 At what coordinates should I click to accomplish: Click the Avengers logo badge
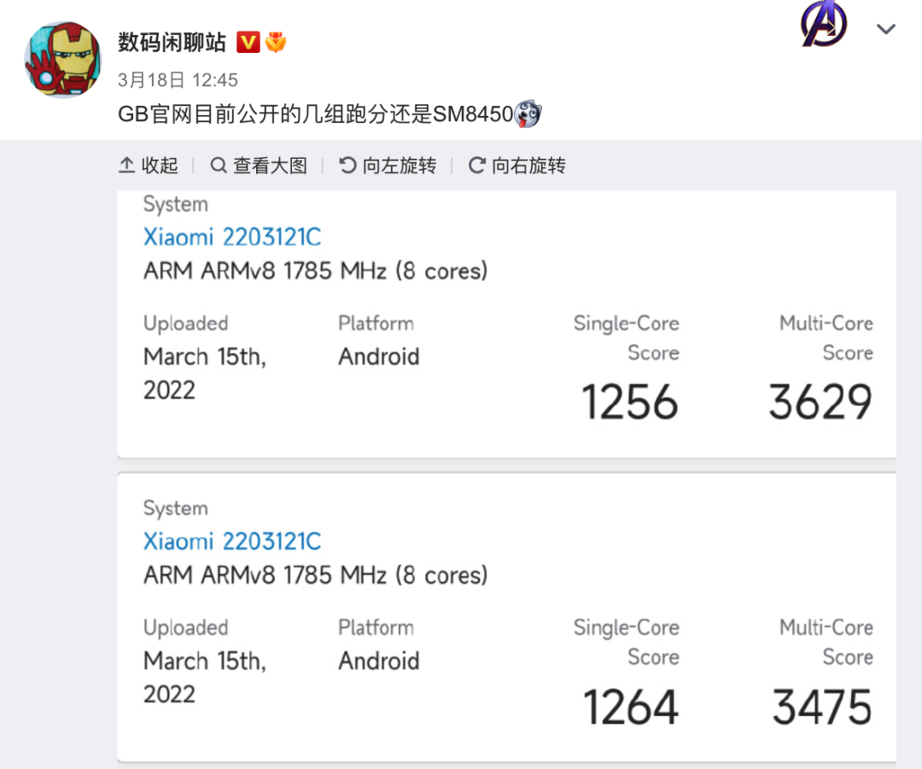coord(824,24)
